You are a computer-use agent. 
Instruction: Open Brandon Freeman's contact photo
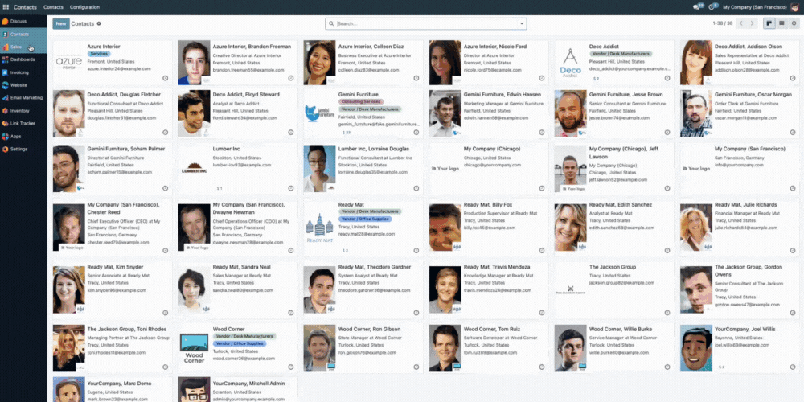[195, 63]
